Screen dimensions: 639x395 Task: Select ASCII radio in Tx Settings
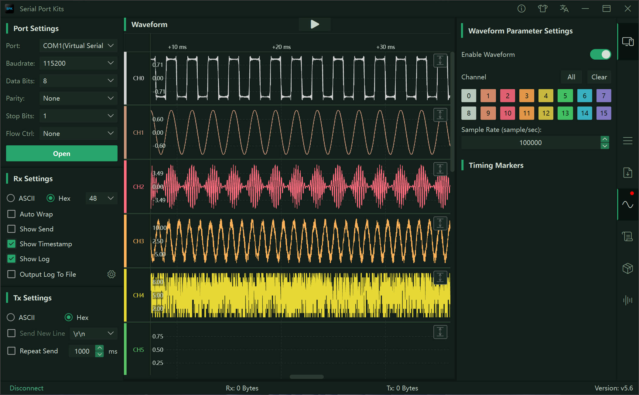11,317
